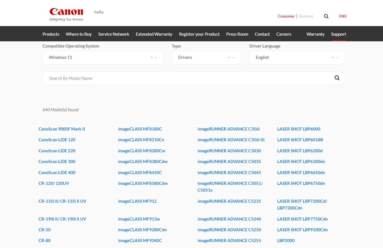Open CanoScan LiDE 300

(x=57, y=161)
